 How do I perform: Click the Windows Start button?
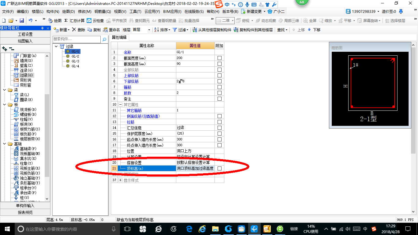[7, 229]
